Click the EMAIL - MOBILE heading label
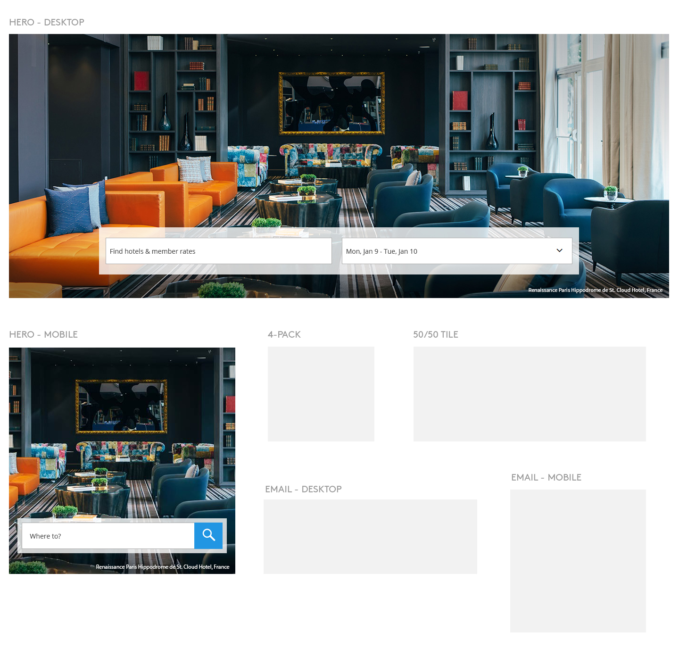Screen dimensions: 679x648 [546, 477]
